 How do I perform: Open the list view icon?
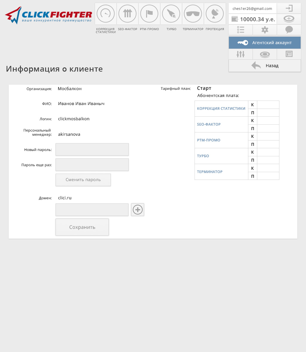[x=241, y=30]
